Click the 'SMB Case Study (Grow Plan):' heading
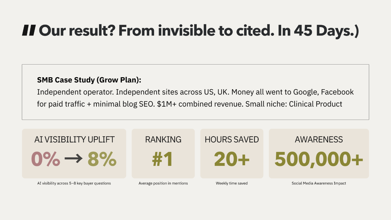The height and width of the screenshot is (220, 391). 89,80
